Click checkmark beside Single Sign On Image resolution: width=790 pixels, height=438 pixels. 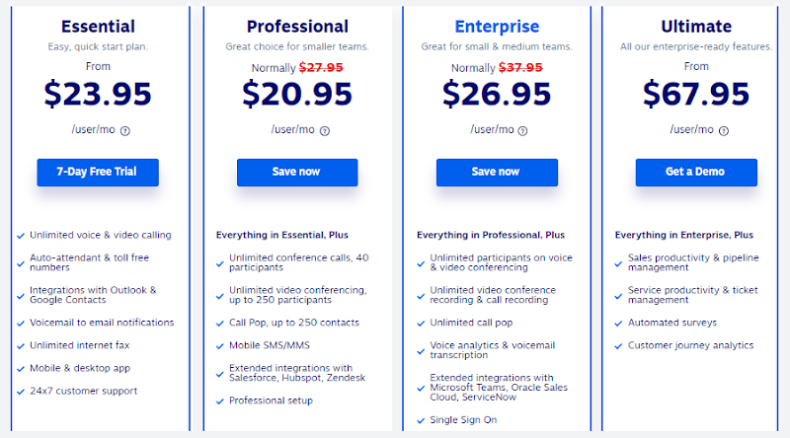point(421,420)
